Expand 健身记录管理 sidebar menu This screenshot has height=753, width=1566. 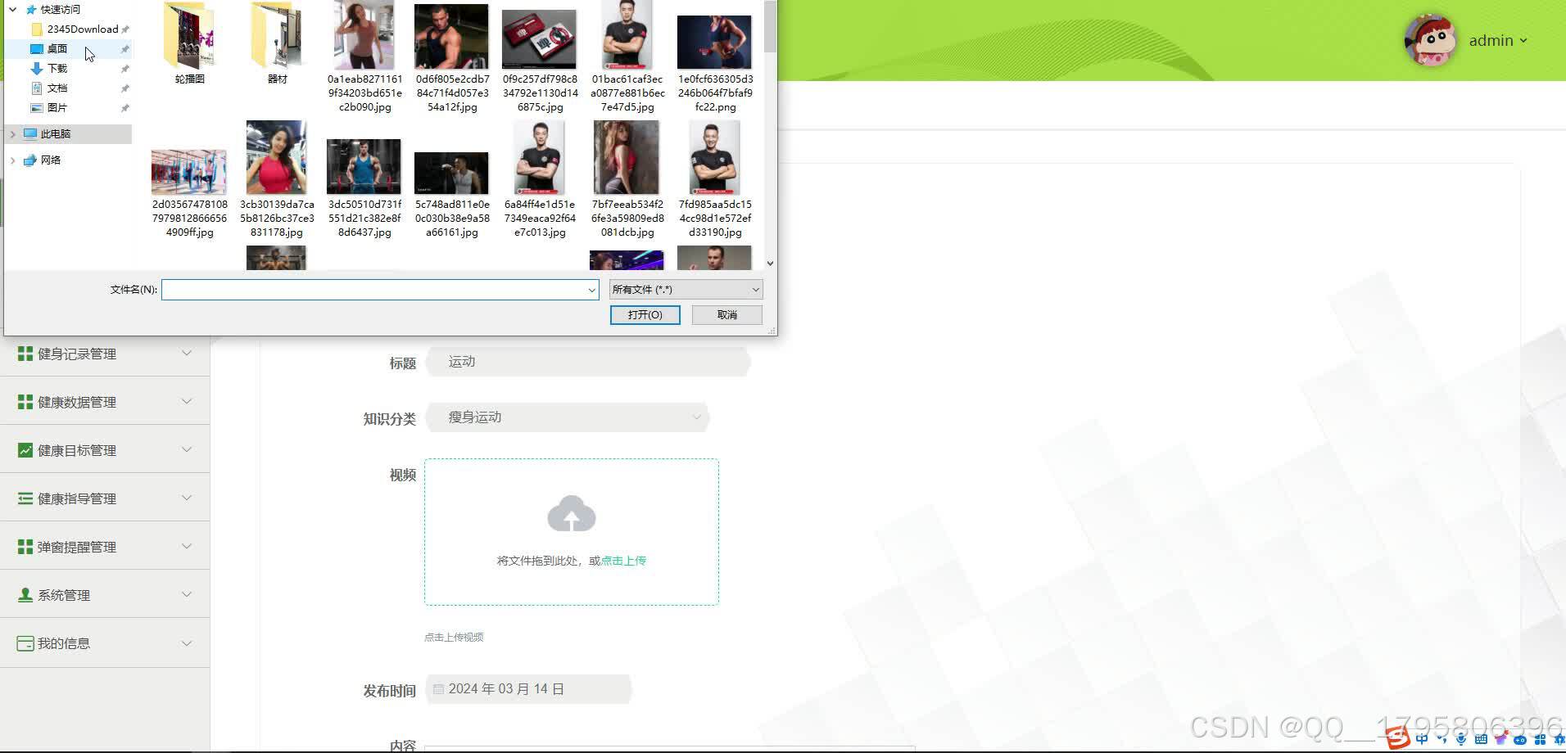pyautogui.click(x=105, y=354)
